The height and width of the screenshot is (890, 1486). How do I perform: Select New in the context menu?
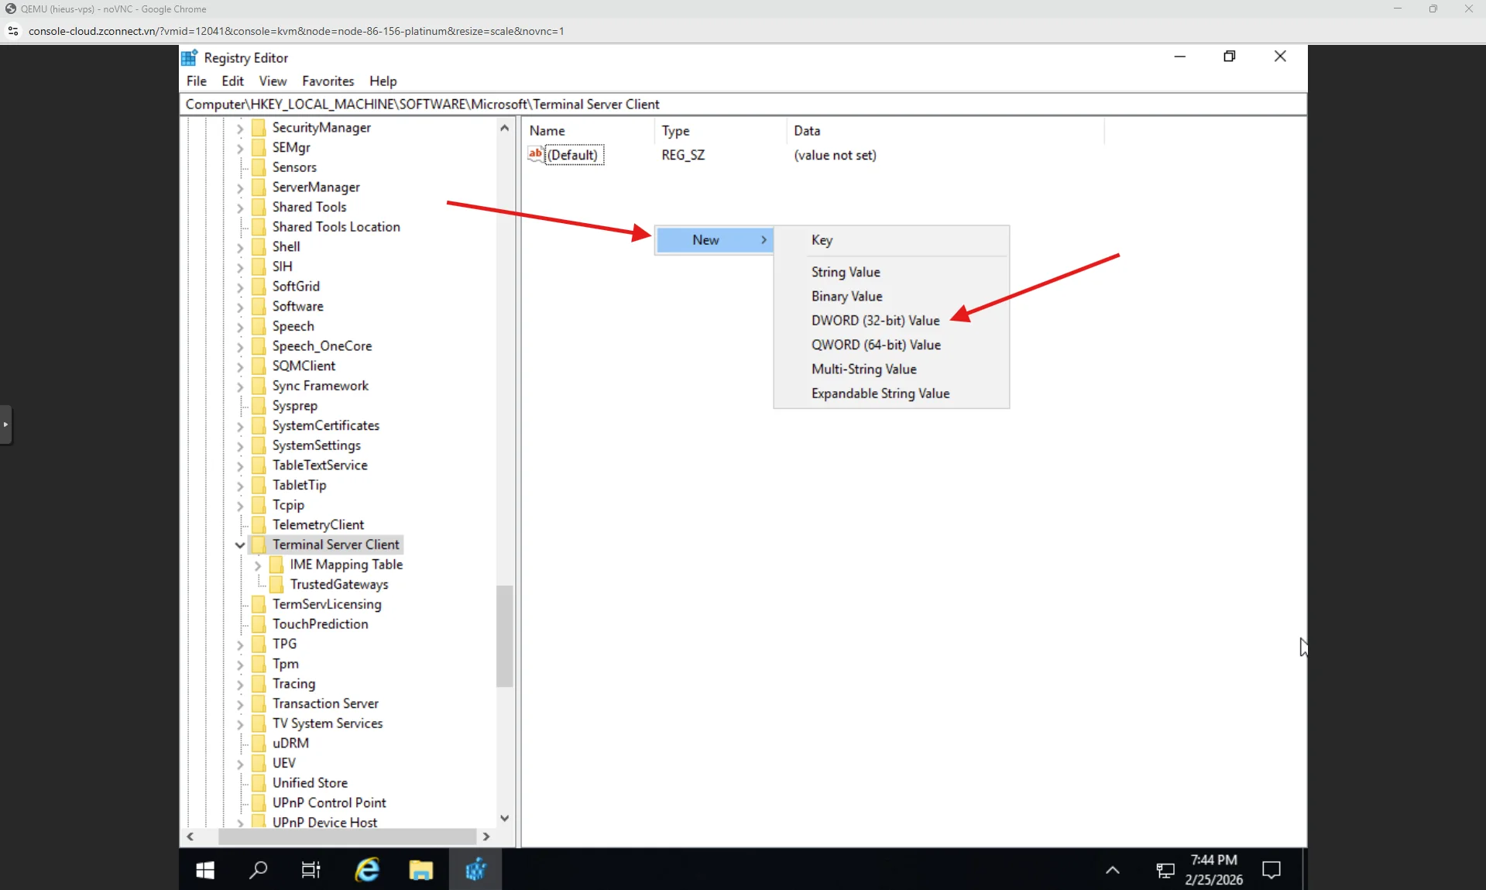click(x=714, y=240)
